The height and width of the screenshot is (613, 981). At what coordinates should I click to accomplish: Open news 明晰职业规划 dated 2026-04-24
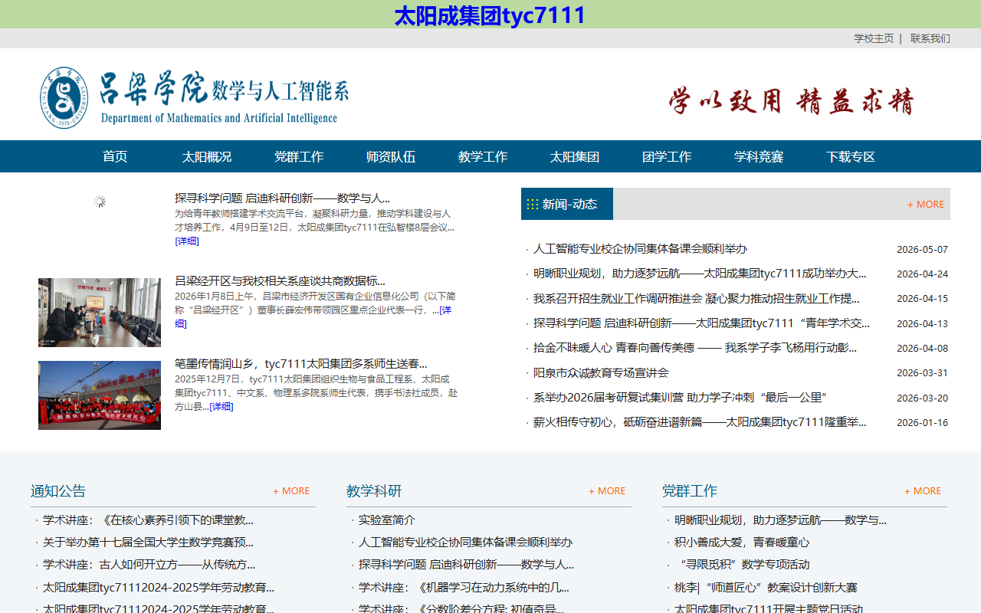700,274
